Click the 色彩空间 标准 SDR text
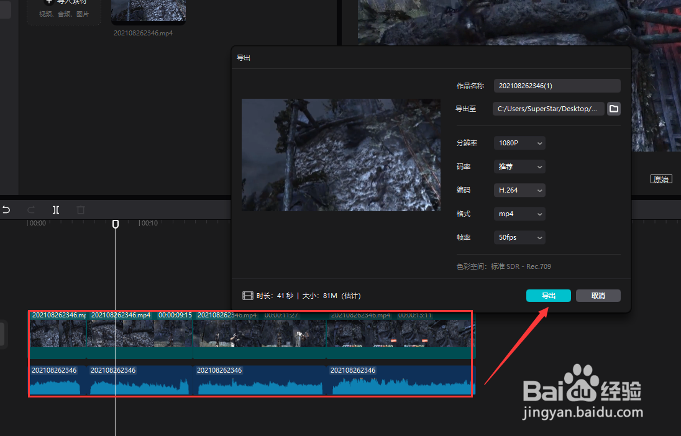This screenshot has width=681, height=436. [x=504, y=266]
